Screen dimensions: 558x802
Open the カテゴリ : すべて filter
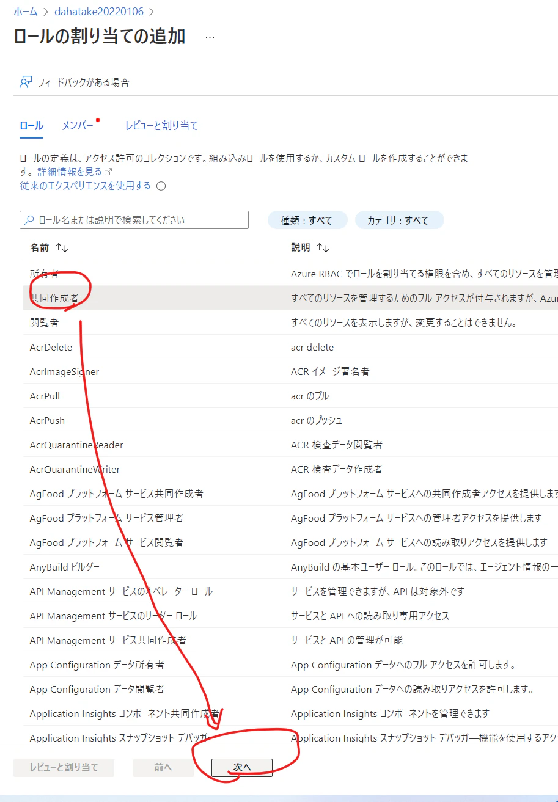tap(399, 221)
